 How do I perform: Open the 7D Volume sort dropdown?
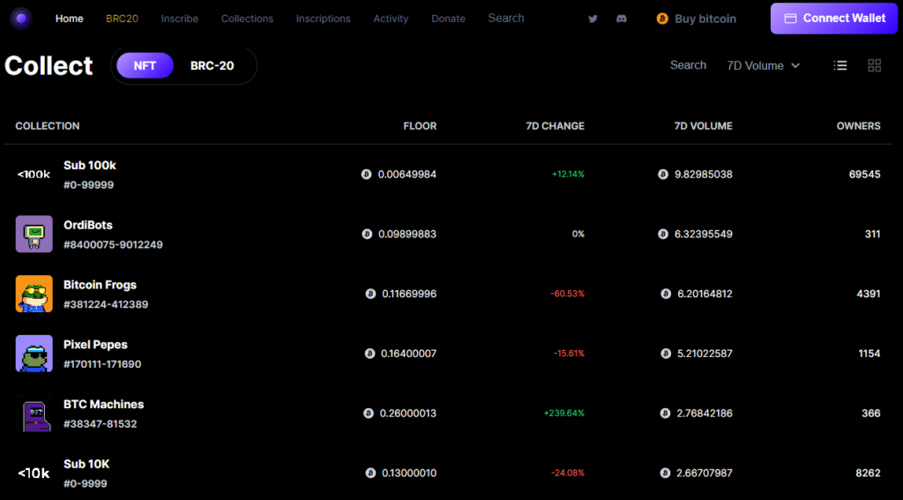coord(763,65)
